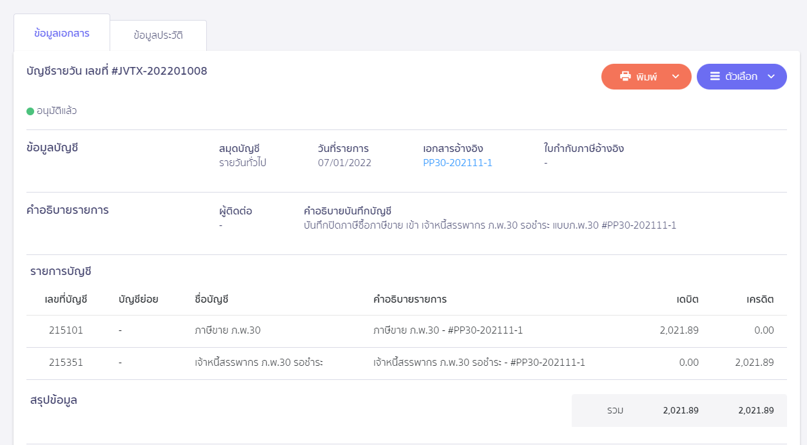Click the เลขที่บัญชี column header

[66, 299]
